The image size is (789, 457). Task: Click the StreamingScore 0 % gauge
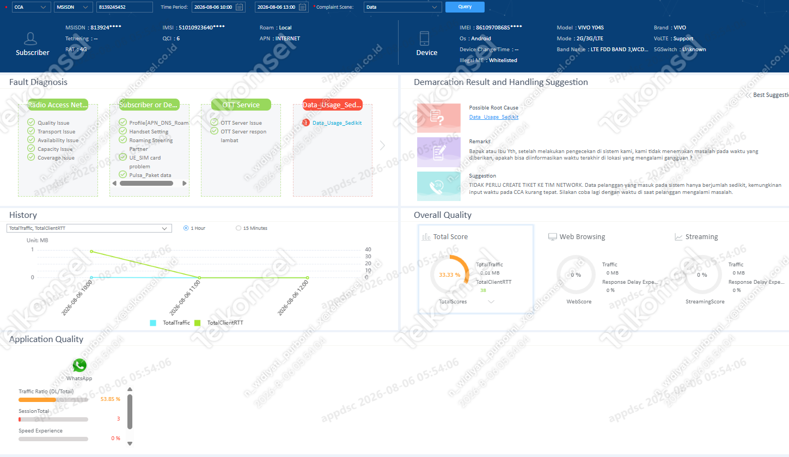click(702, 275)
